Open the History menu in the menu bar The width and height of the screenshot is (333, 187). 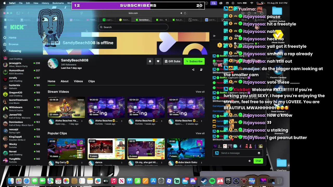coord(45,3)
